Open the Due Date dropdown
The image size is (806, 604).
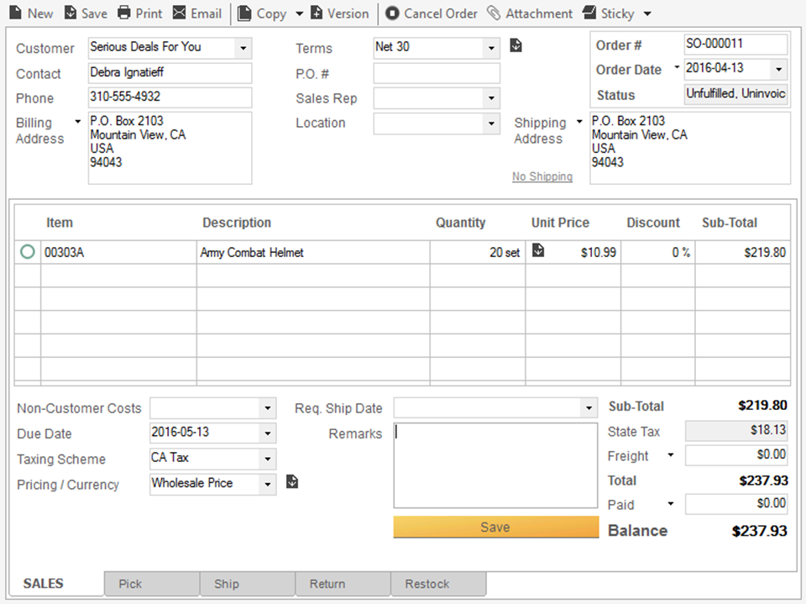click(x=267, y=433)
